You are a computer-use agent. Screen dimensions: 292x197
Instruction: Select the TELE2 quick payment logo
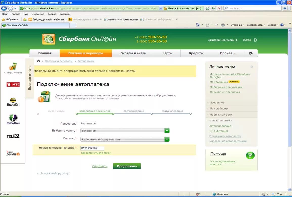13,136
